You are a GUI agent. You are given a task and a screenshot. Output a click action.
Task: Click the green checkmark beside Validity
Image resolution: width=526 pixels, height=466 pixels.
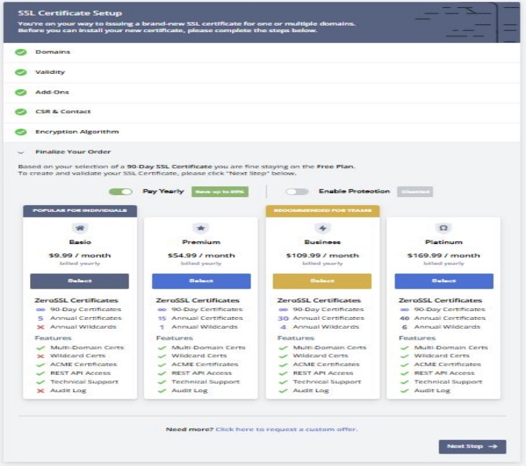tap(20, 72)
